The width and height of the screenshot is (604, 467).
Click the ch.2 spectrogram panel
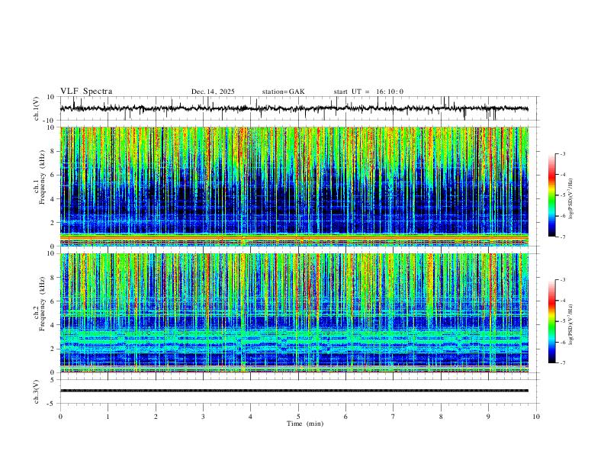click(x=294, y=313)
